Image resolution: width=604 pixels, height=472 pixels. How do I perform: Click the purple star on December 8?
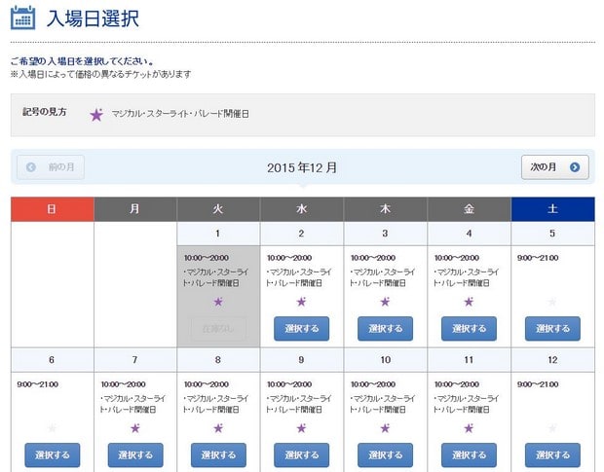(218, 428)
